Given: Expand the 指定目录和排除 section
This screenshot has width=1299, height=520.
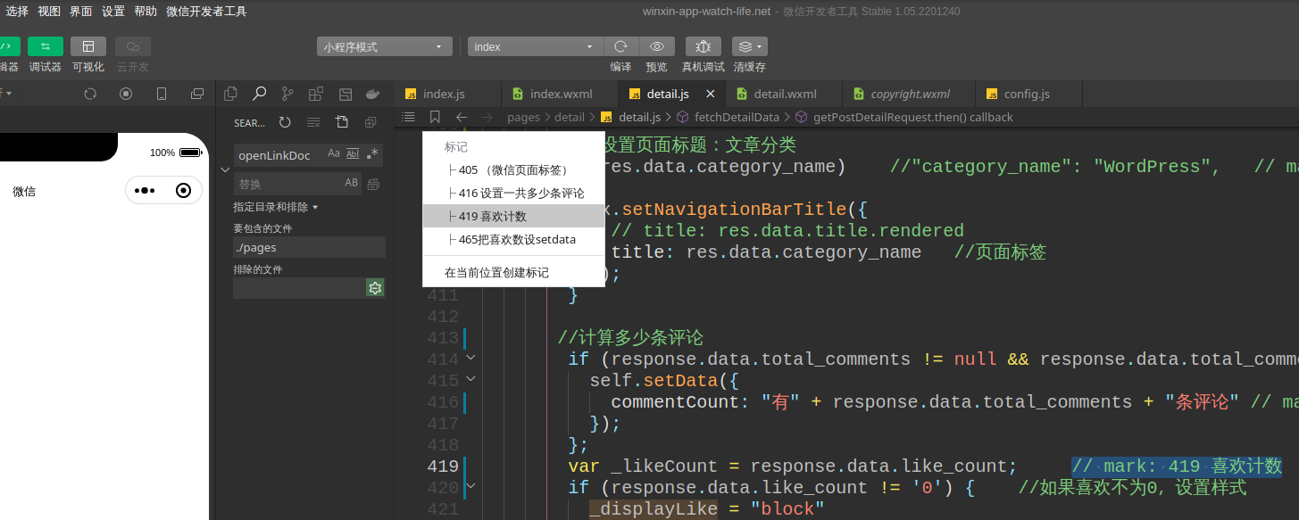Looking at the screenshot, I should click(x=276, y=207).
